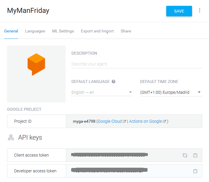209x182 pixels.
Task: Open the Actions on Google link
Action: click(145, 121)
